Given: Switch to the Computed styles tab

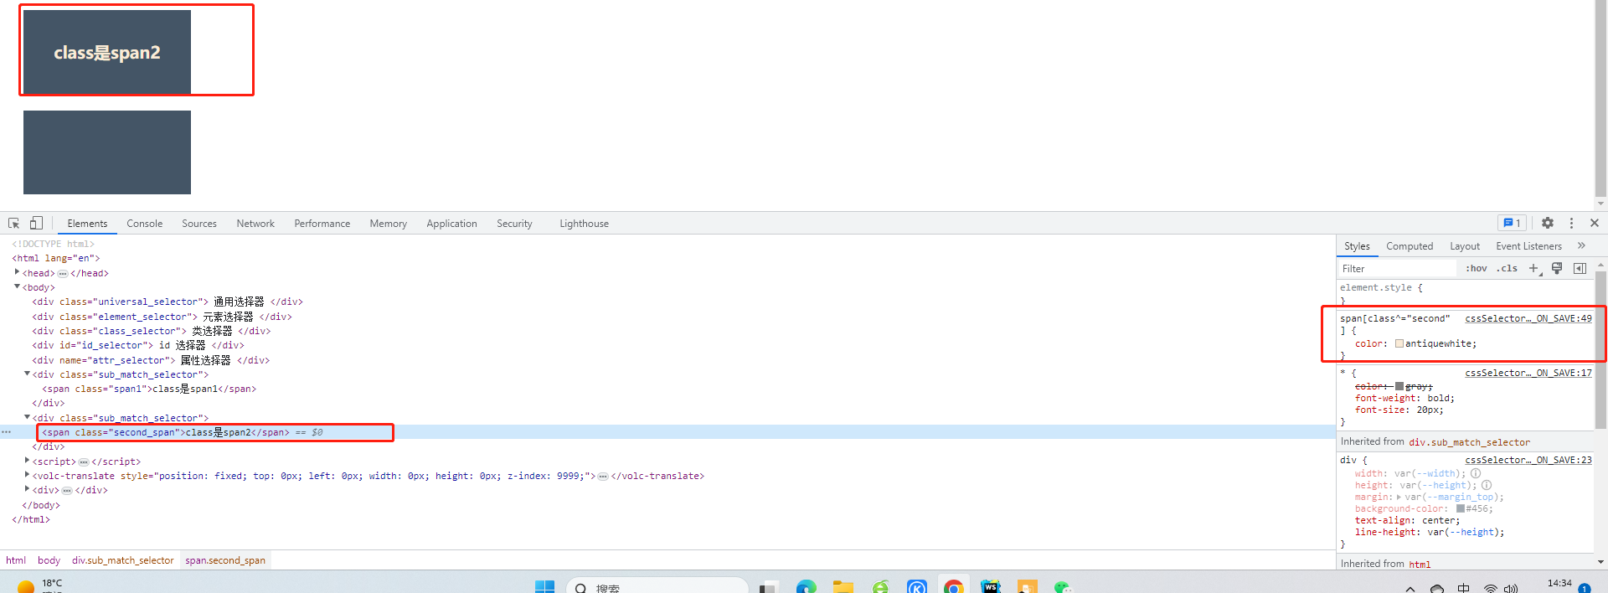Looking at the screenshot, I should click(1410, 246).
